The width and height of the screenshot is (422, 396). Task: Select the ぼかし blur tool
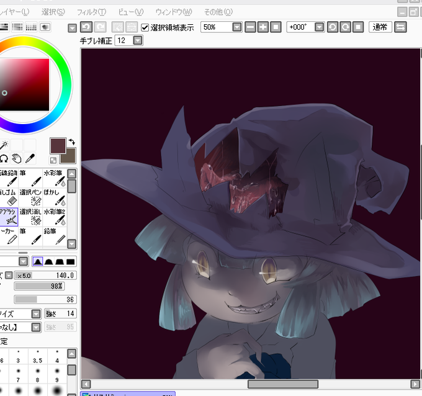point(55,197)
